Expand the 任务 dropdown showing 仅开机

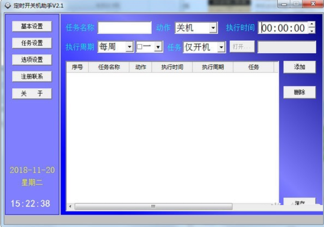(221, 47)
